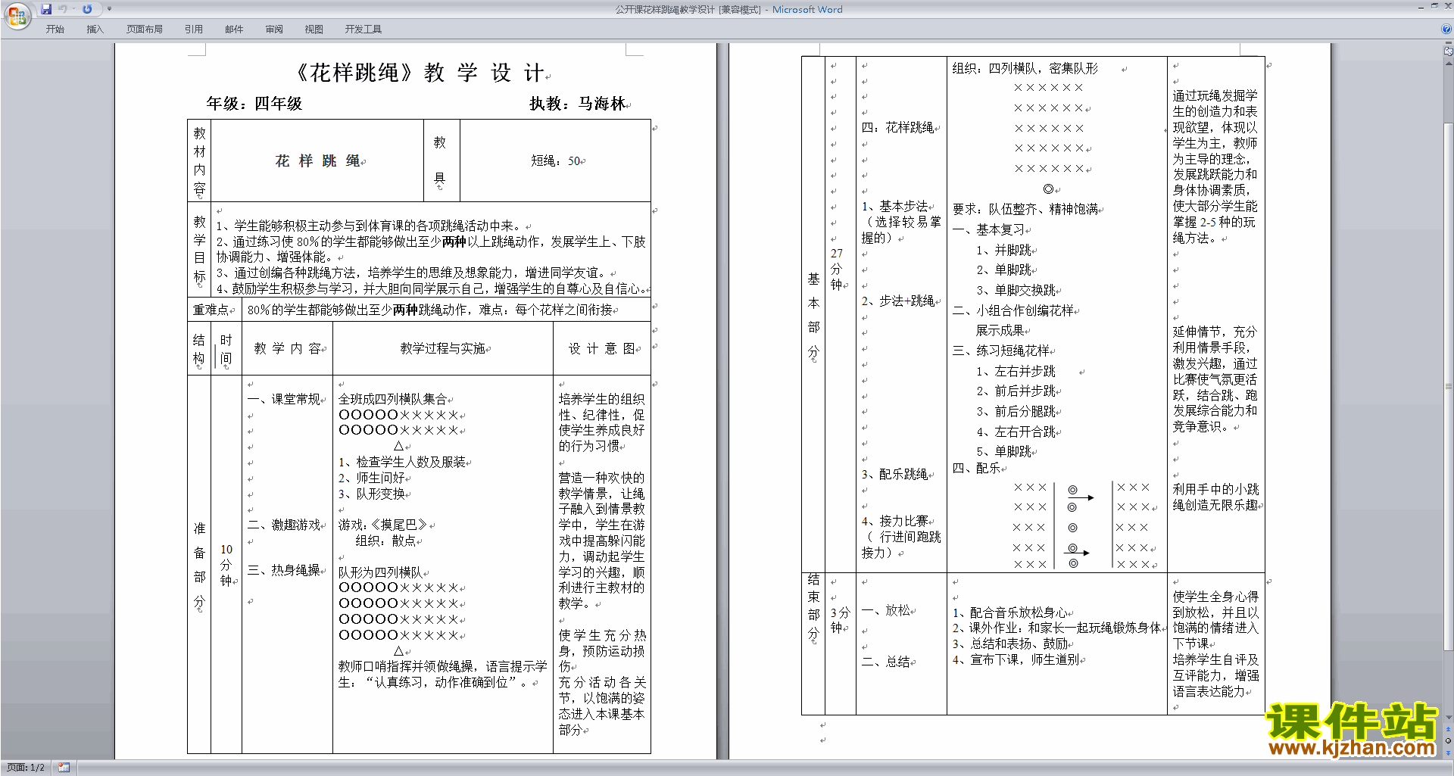Viewport: 1454px width, 776px height.
Task: Click the line 二、小组合作创编花样
Action: pos(1012,310)
